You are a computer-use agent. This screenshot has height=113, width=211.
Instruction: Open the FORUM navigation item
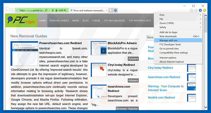point(96,21)
